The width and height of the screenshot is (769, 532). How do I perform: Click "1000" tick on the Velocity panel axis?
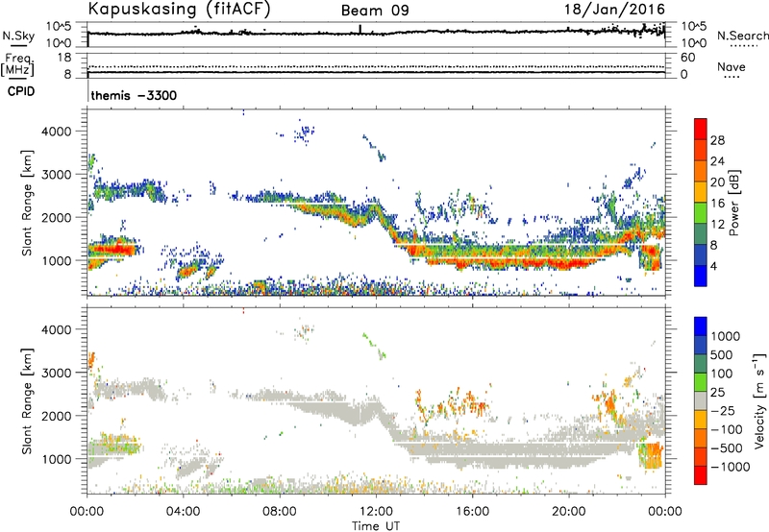[56, 459]
